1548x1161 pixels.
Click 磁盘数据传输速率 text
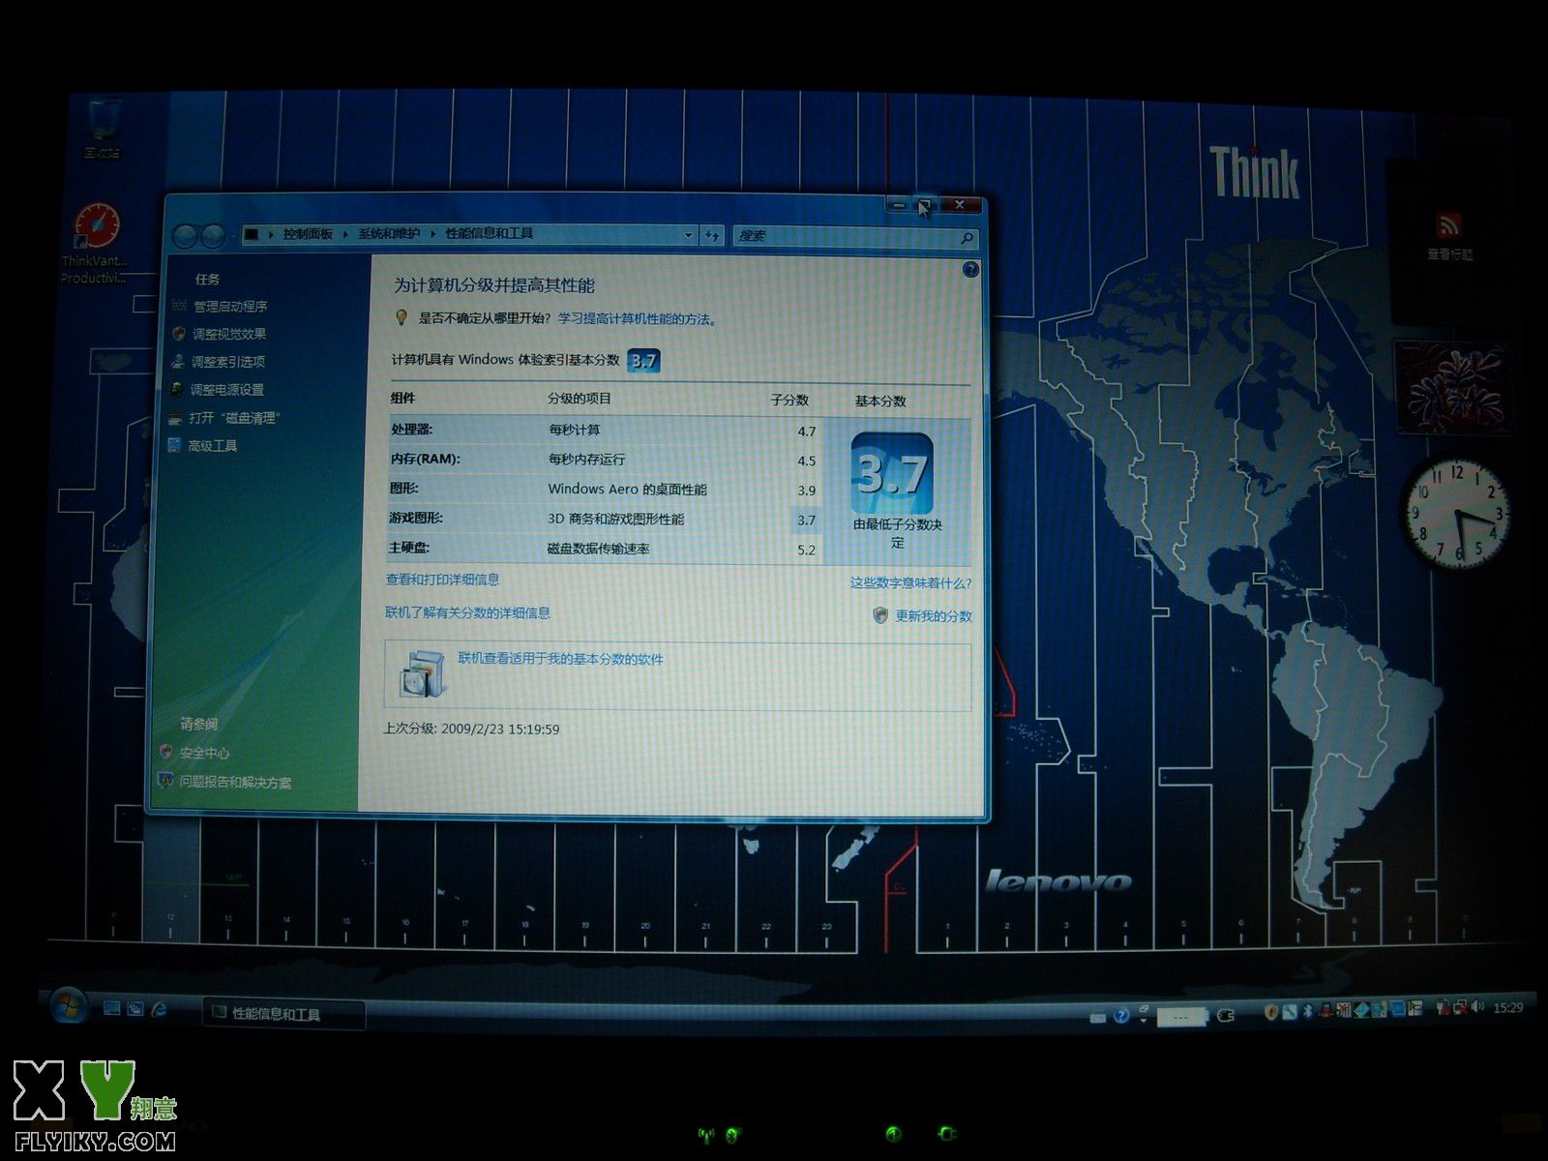point(598,549)
